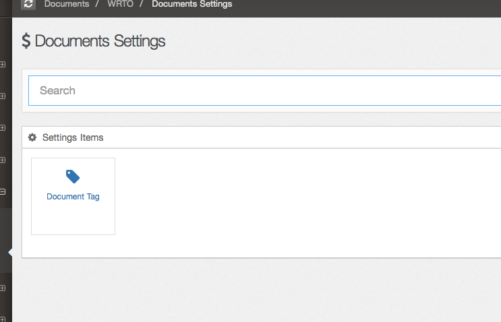The image size is (501, 322).
Task: Click the dollar sign icon in the heading
Action: click(x=26, y=41)
